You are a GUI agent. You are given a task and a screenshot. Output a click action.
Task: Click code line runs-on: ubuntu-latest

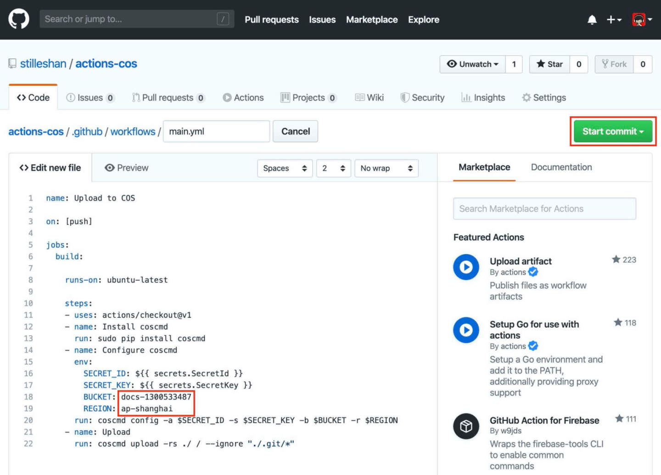pos(117,280)
